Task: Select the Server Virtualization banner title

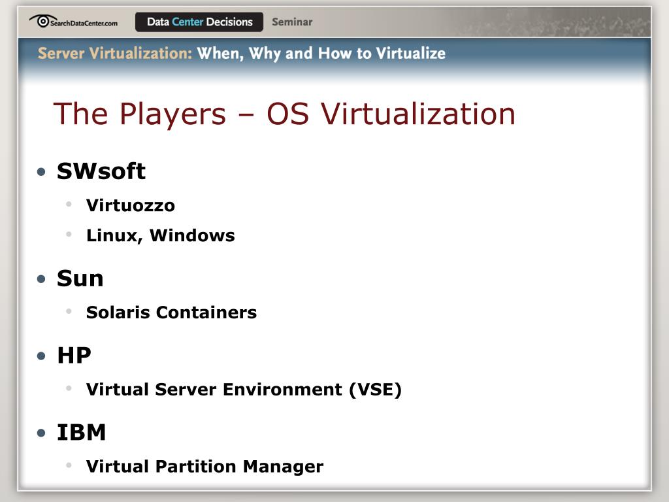Action: (x=242, y=54)
